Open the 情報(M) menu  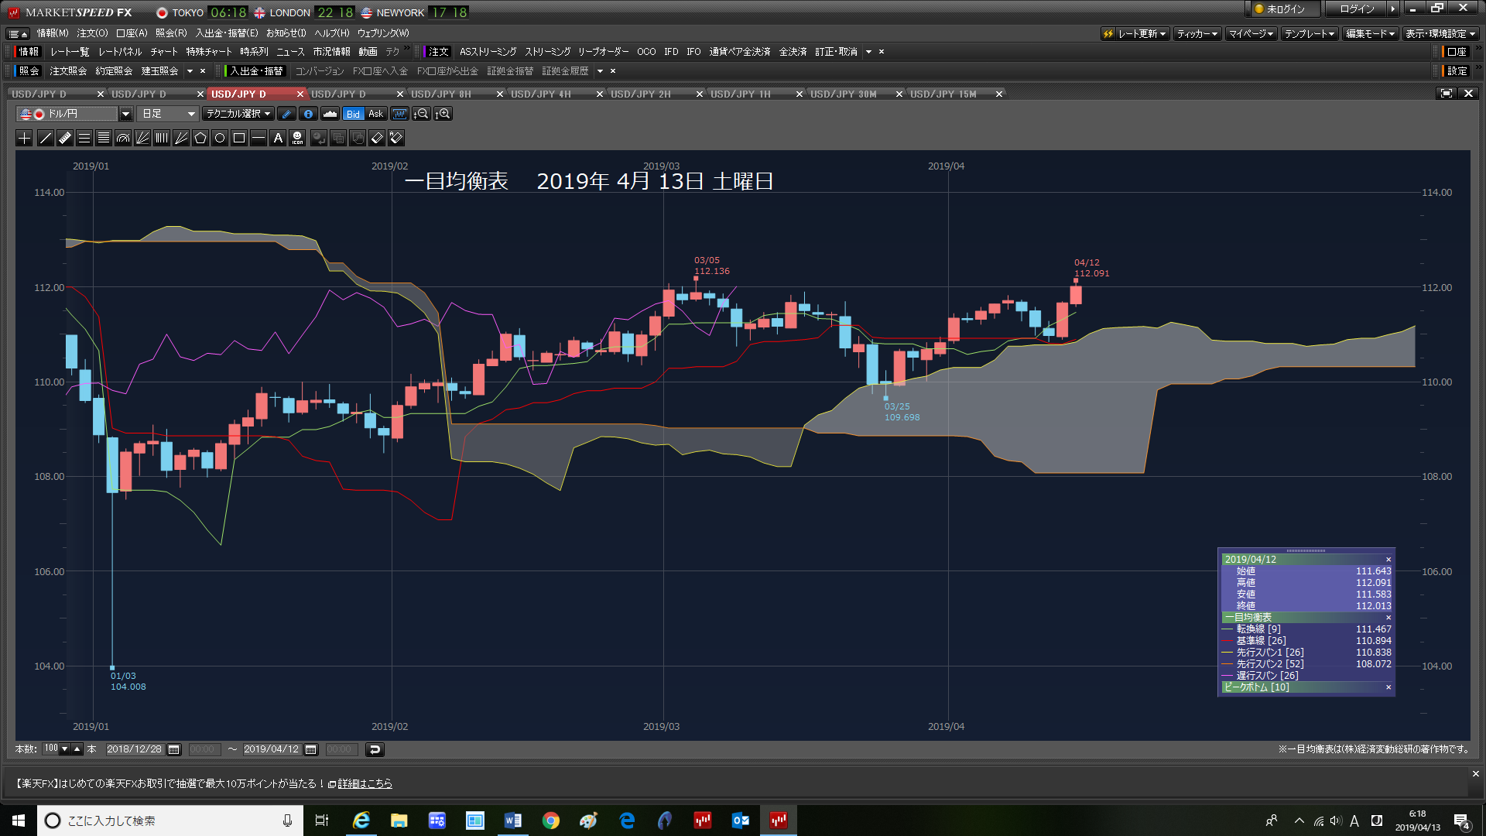pos(53,33)
